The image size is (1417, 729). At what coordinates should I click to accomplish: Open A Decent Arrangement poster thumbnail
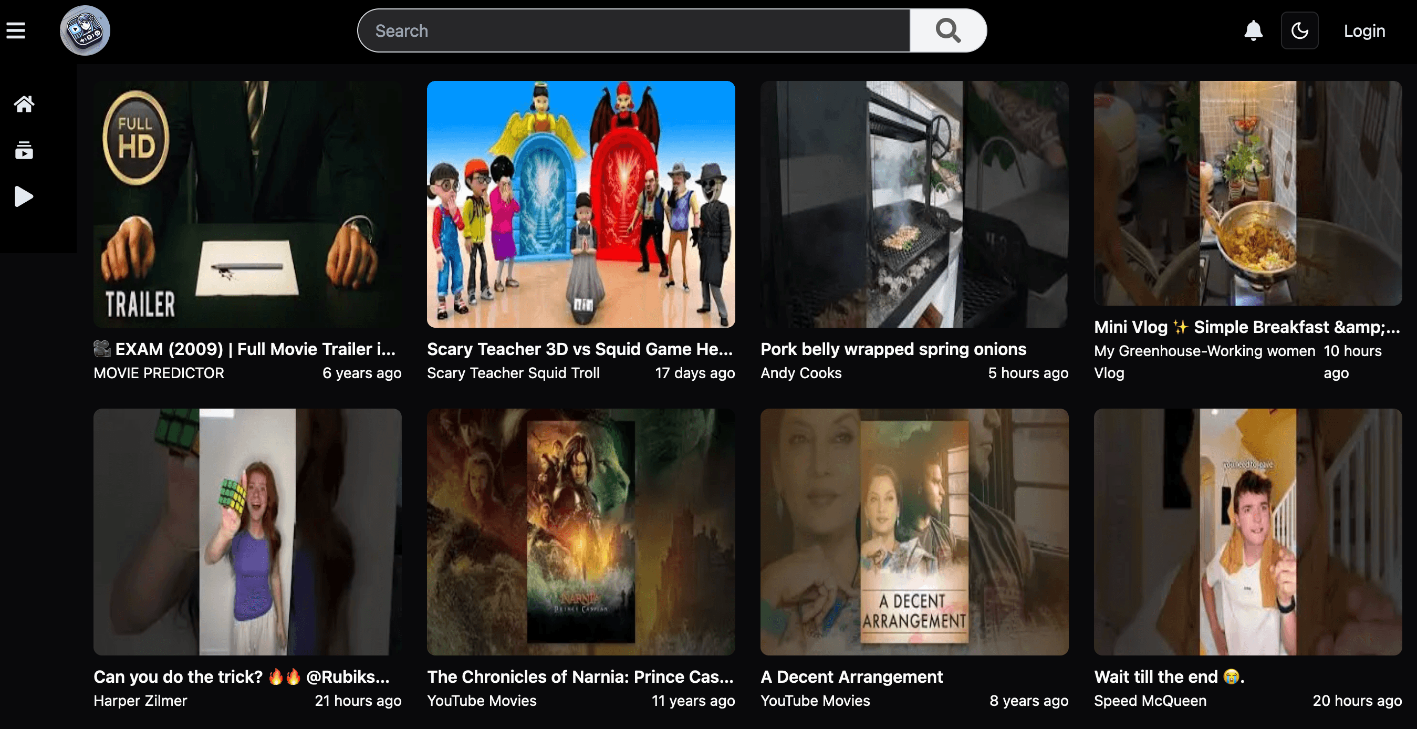coord(914,532)
